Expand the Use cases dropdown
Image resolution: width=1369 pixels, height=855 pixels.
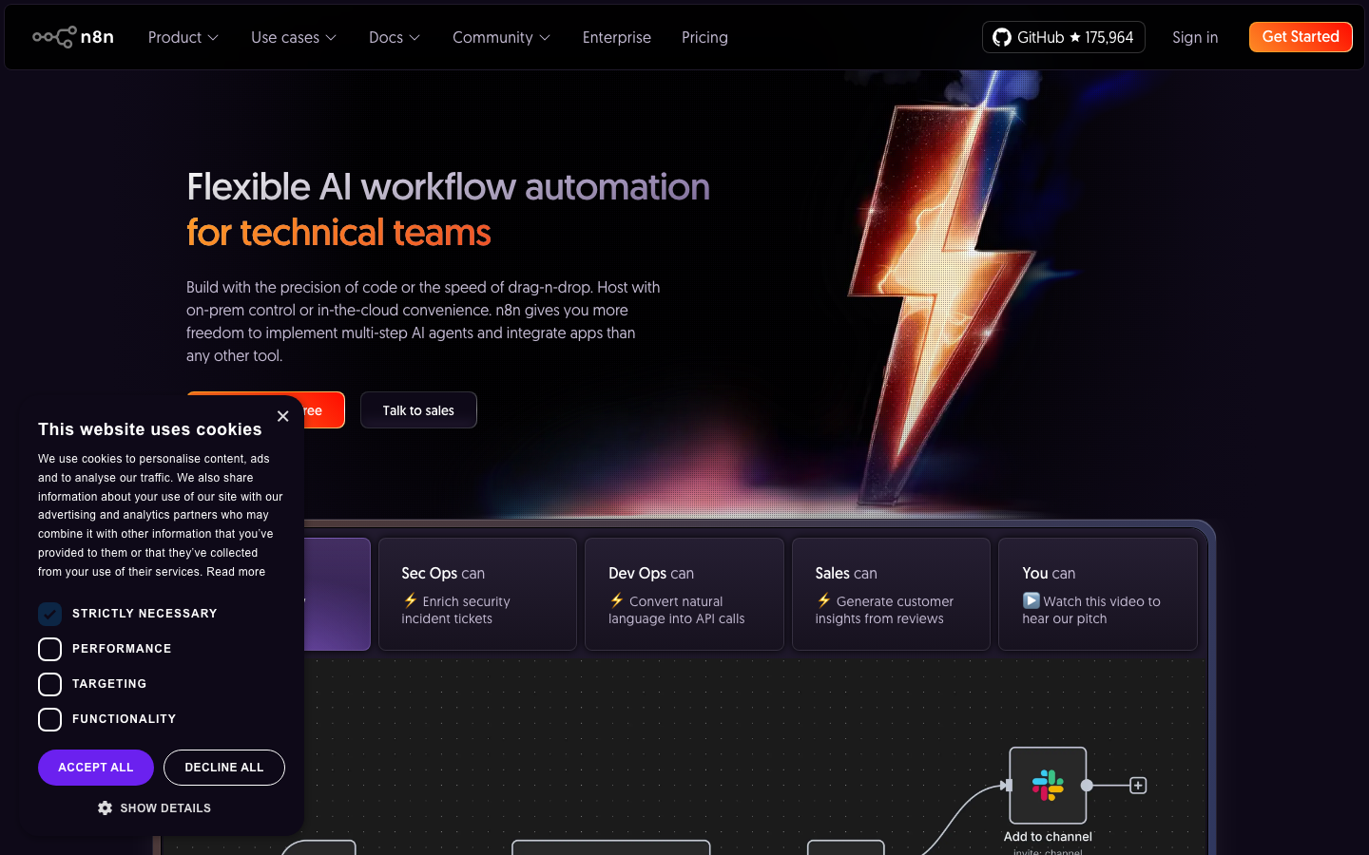(x=293, y=37)
